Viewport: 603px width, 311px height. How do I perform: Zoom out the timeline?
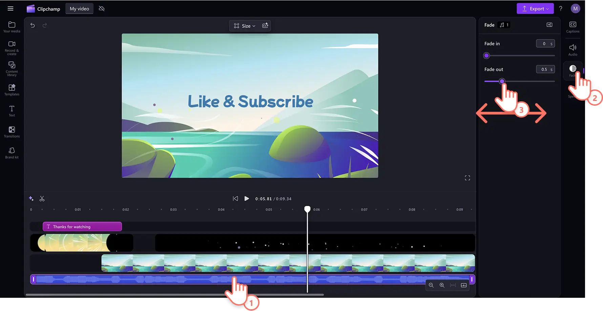[431, 285]
